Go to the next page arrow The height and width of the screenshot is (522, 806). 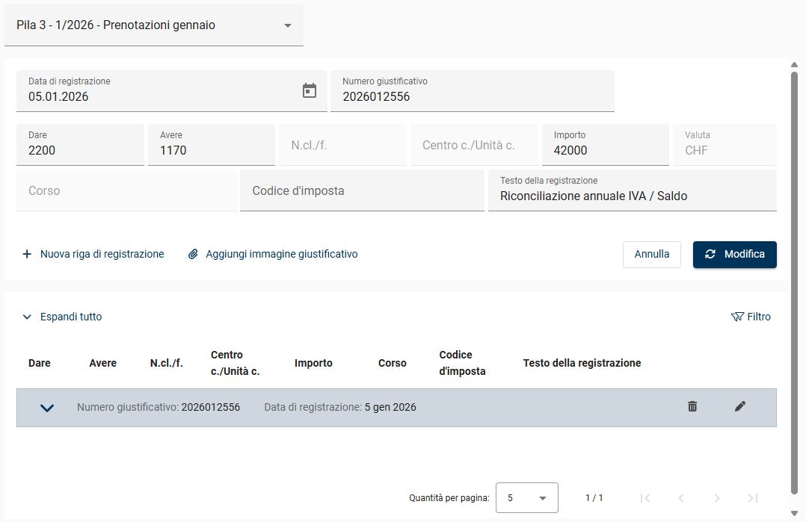click(717, 498)
